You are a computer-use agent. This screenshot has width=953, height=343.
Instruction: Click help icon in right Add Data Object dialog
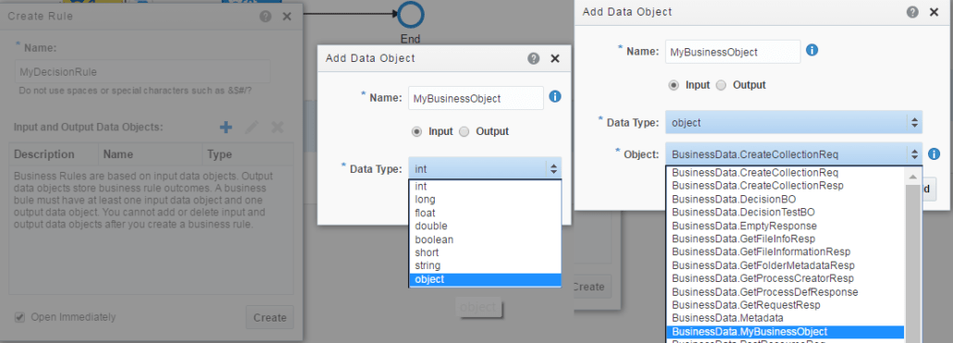(912, 11)
